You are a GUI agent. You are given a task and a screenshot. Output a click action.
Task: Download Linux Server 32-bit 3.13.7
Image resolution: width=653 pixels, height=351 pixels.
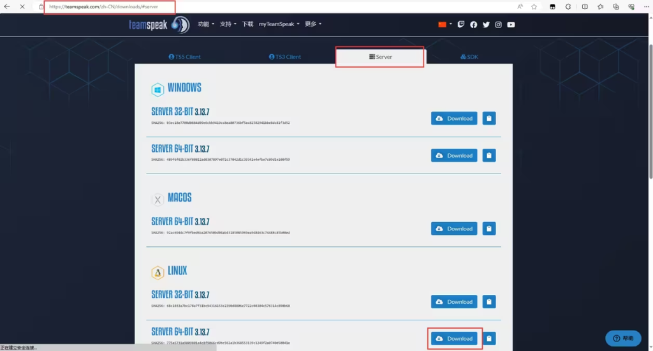tap(454, 302)
